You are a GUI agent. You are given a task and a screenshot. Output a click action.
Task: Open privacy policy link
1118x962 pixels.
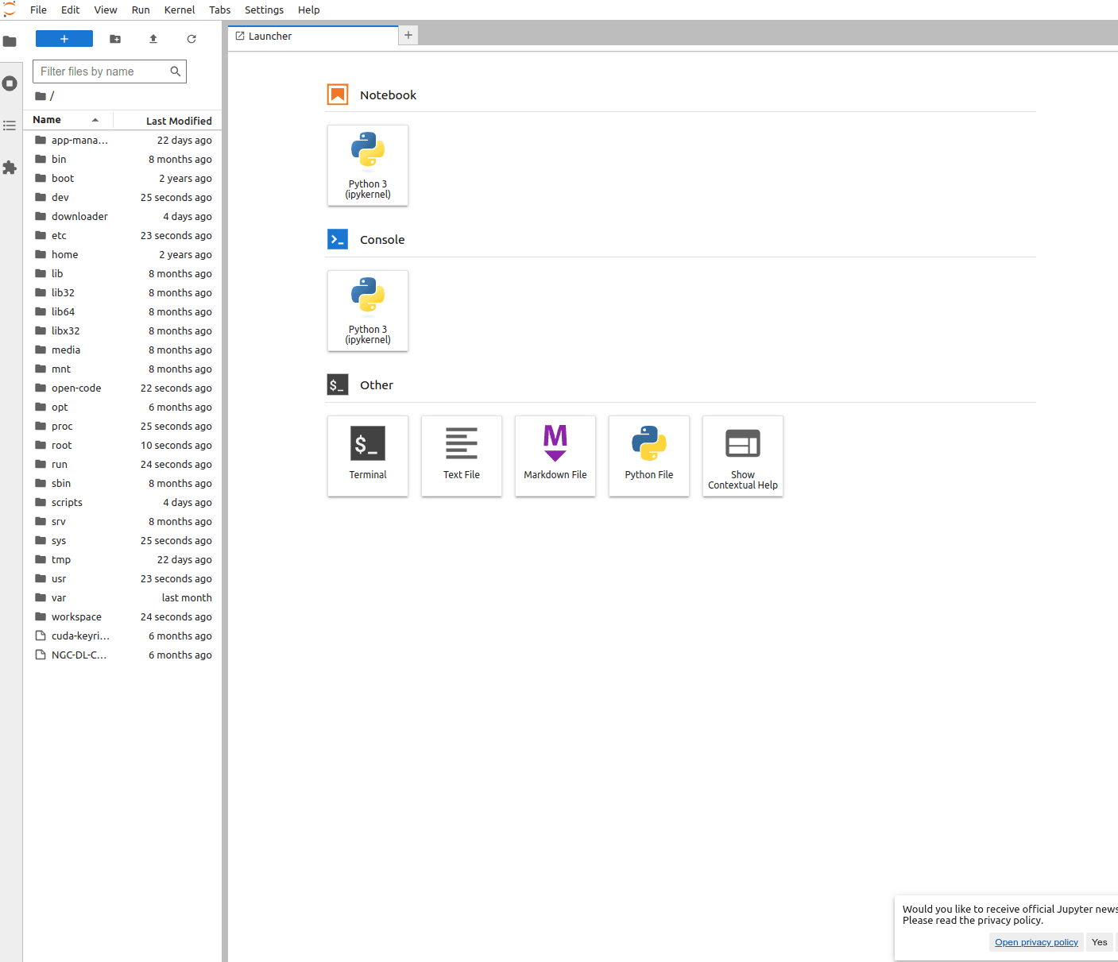[x=1036, y=942]
